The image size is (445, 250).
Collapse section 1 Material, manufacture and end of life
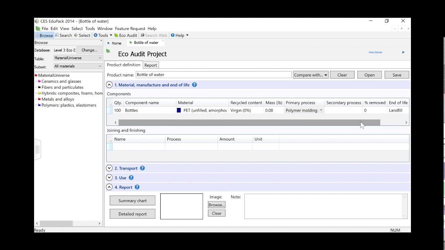pyautogui.click(x=109, y=85)
